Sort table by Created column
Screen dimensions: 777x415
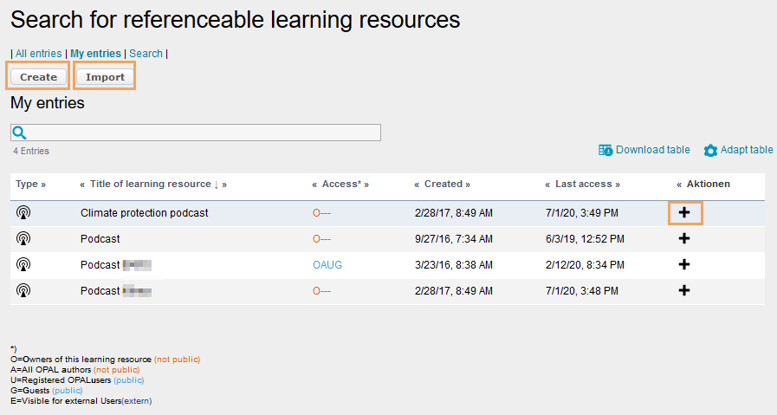pyautogui.click(x=443, y=184)
